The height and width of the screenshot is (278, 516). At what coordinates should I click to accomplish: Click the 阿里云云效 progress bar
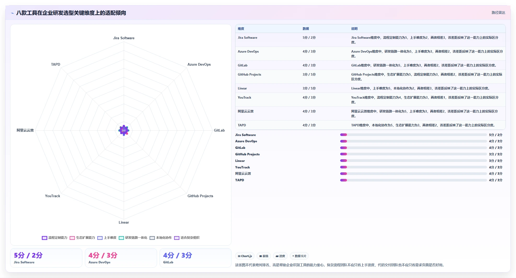[413, 174]
